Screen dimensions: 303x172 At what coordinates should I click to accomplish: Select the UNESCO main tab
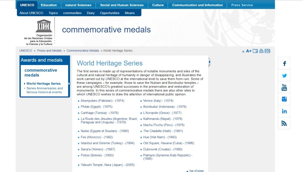[27, 5]
